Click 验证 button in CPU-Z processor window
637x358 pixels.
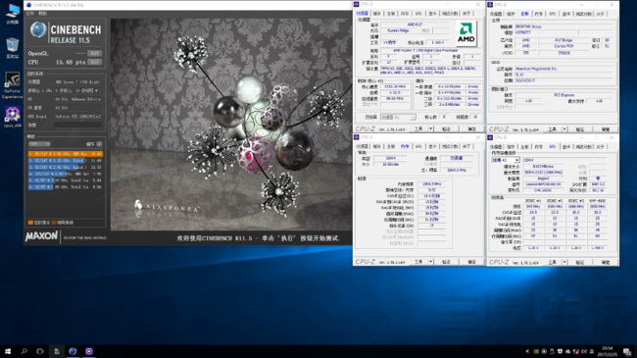coord(446,128)
